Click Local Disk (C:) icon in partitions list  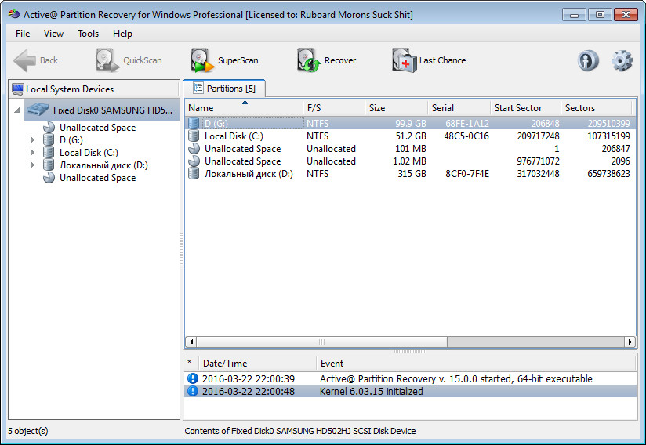(x=194, y=136)
